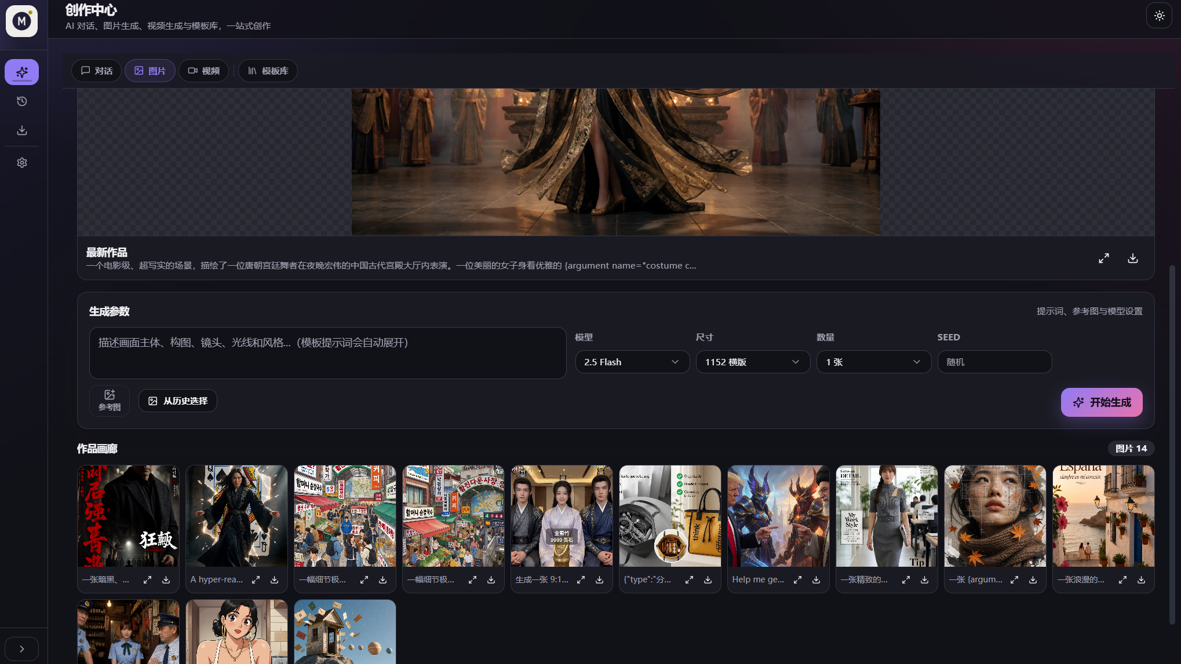Viewport: 1181px width, 664px height.
Task: Expand the 生成一张 9:1... gallery image
Action: [581, 579]
